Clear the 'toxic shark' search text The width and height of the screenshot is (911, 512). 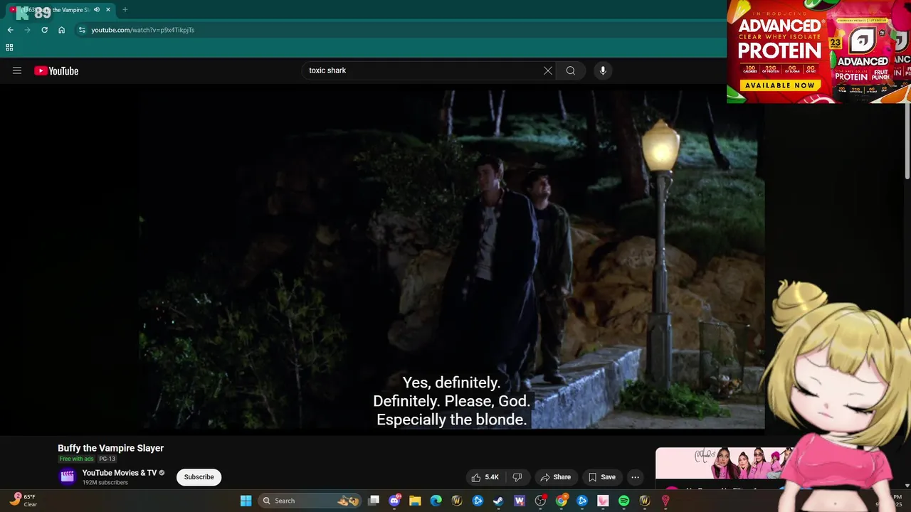[547, 70]
